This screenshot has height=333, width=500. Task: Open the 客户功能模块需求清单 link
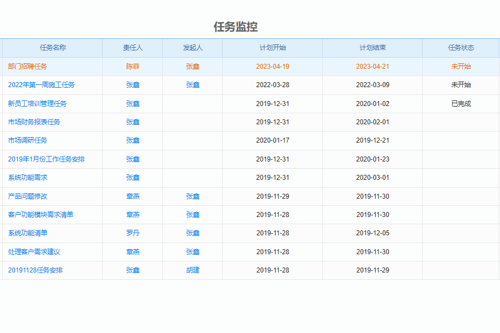point(41,214)
